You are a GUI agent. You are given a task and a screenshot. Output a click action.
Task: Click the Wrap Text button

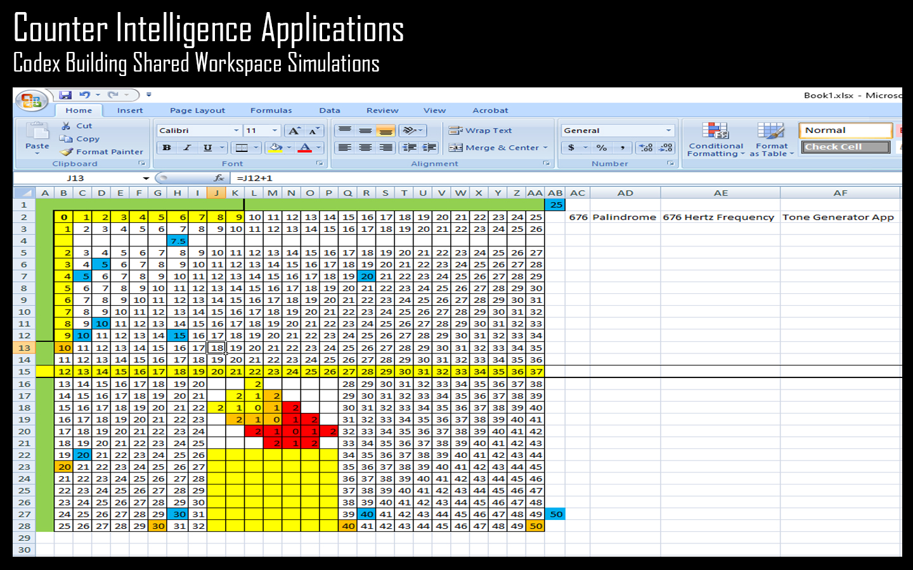pyautogui.click(x=481, y=130)
